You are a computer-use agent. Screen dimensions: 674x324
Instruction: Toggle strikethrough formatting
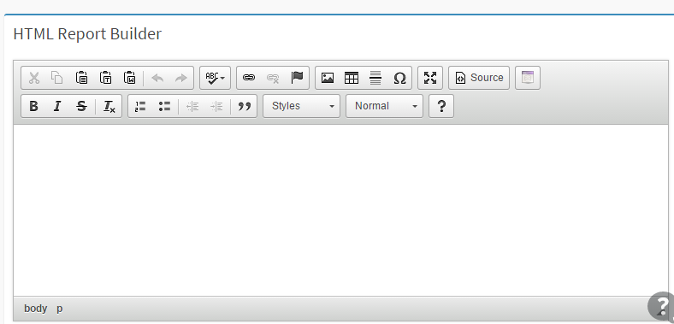[x=81, y=106]
